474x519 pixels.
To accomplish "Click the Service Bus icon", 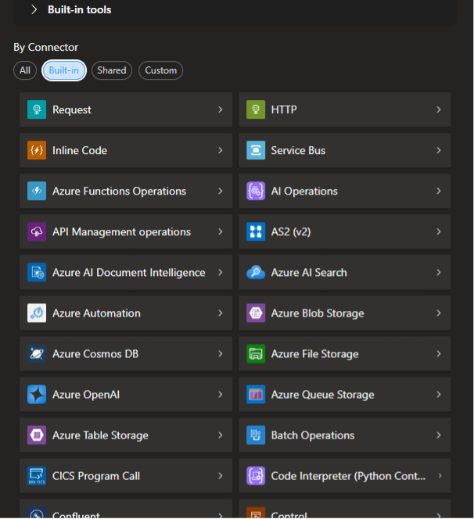I will 256,151.
